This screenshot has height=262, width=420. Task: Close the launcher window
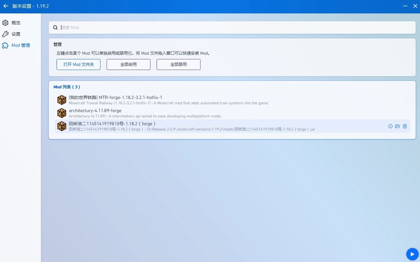[415, 6]
